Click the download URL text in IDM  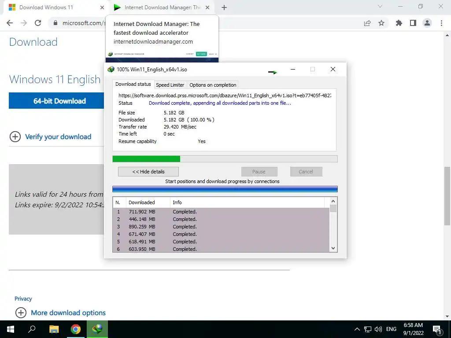(225, 96)
